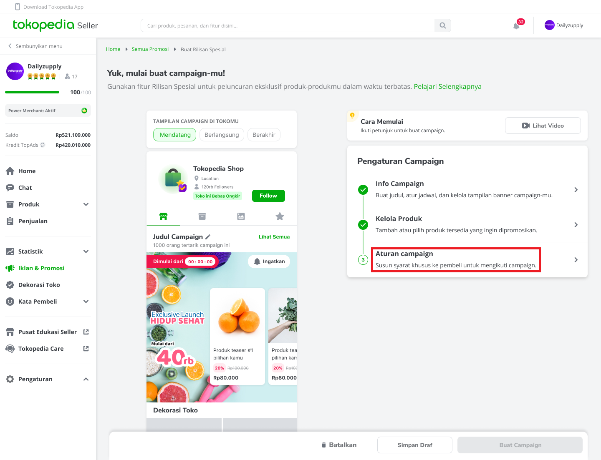Image resolution: width=601 pixels, height=460 pixels.
Task: Select the Berakhir preview state
Action: (x=264, y=135)
